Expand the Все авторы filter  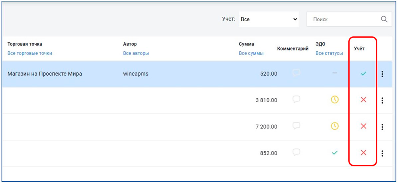pyautogui.click(x=136, y=53)
